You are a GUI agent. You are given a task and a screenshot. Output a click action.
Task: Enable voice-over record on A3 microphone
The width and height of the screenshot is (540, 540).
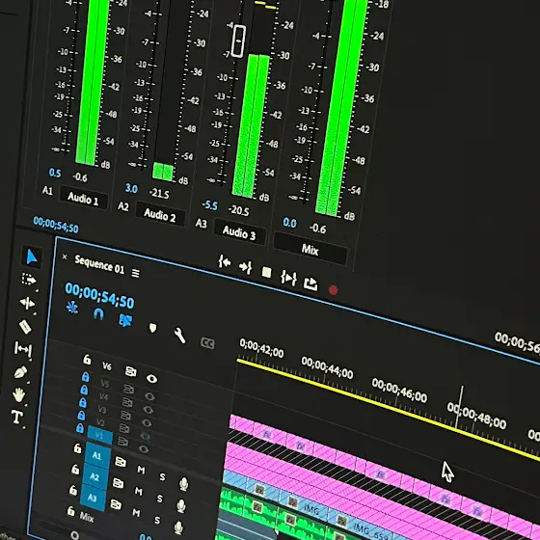[x=178, y=527]
